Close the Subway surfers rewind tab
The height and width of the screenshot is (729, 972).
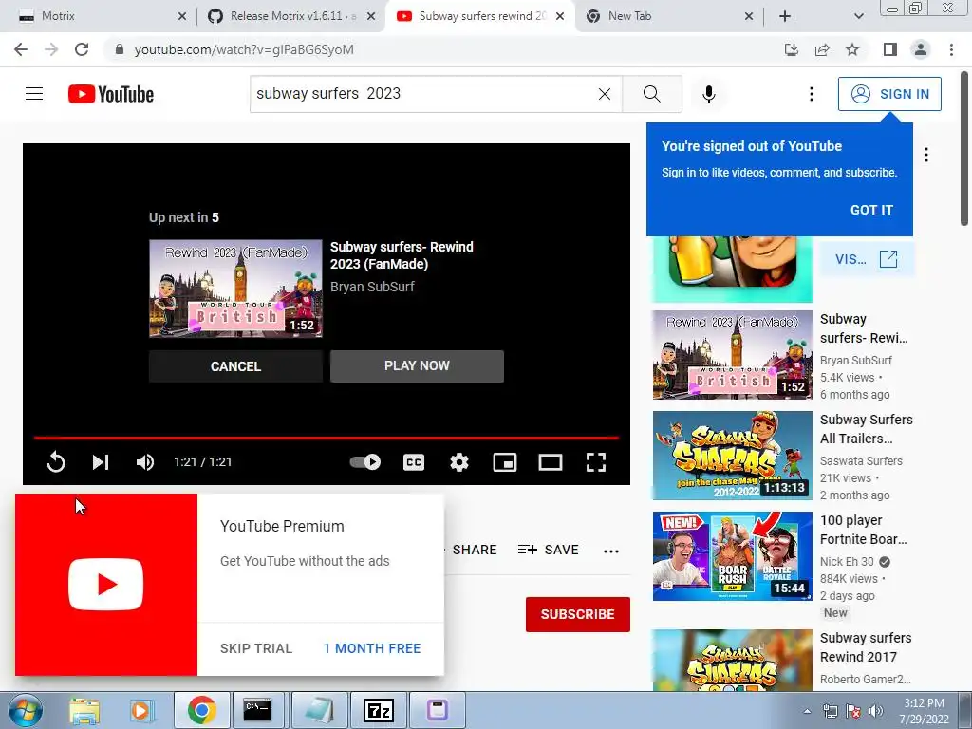coord(560,16)
